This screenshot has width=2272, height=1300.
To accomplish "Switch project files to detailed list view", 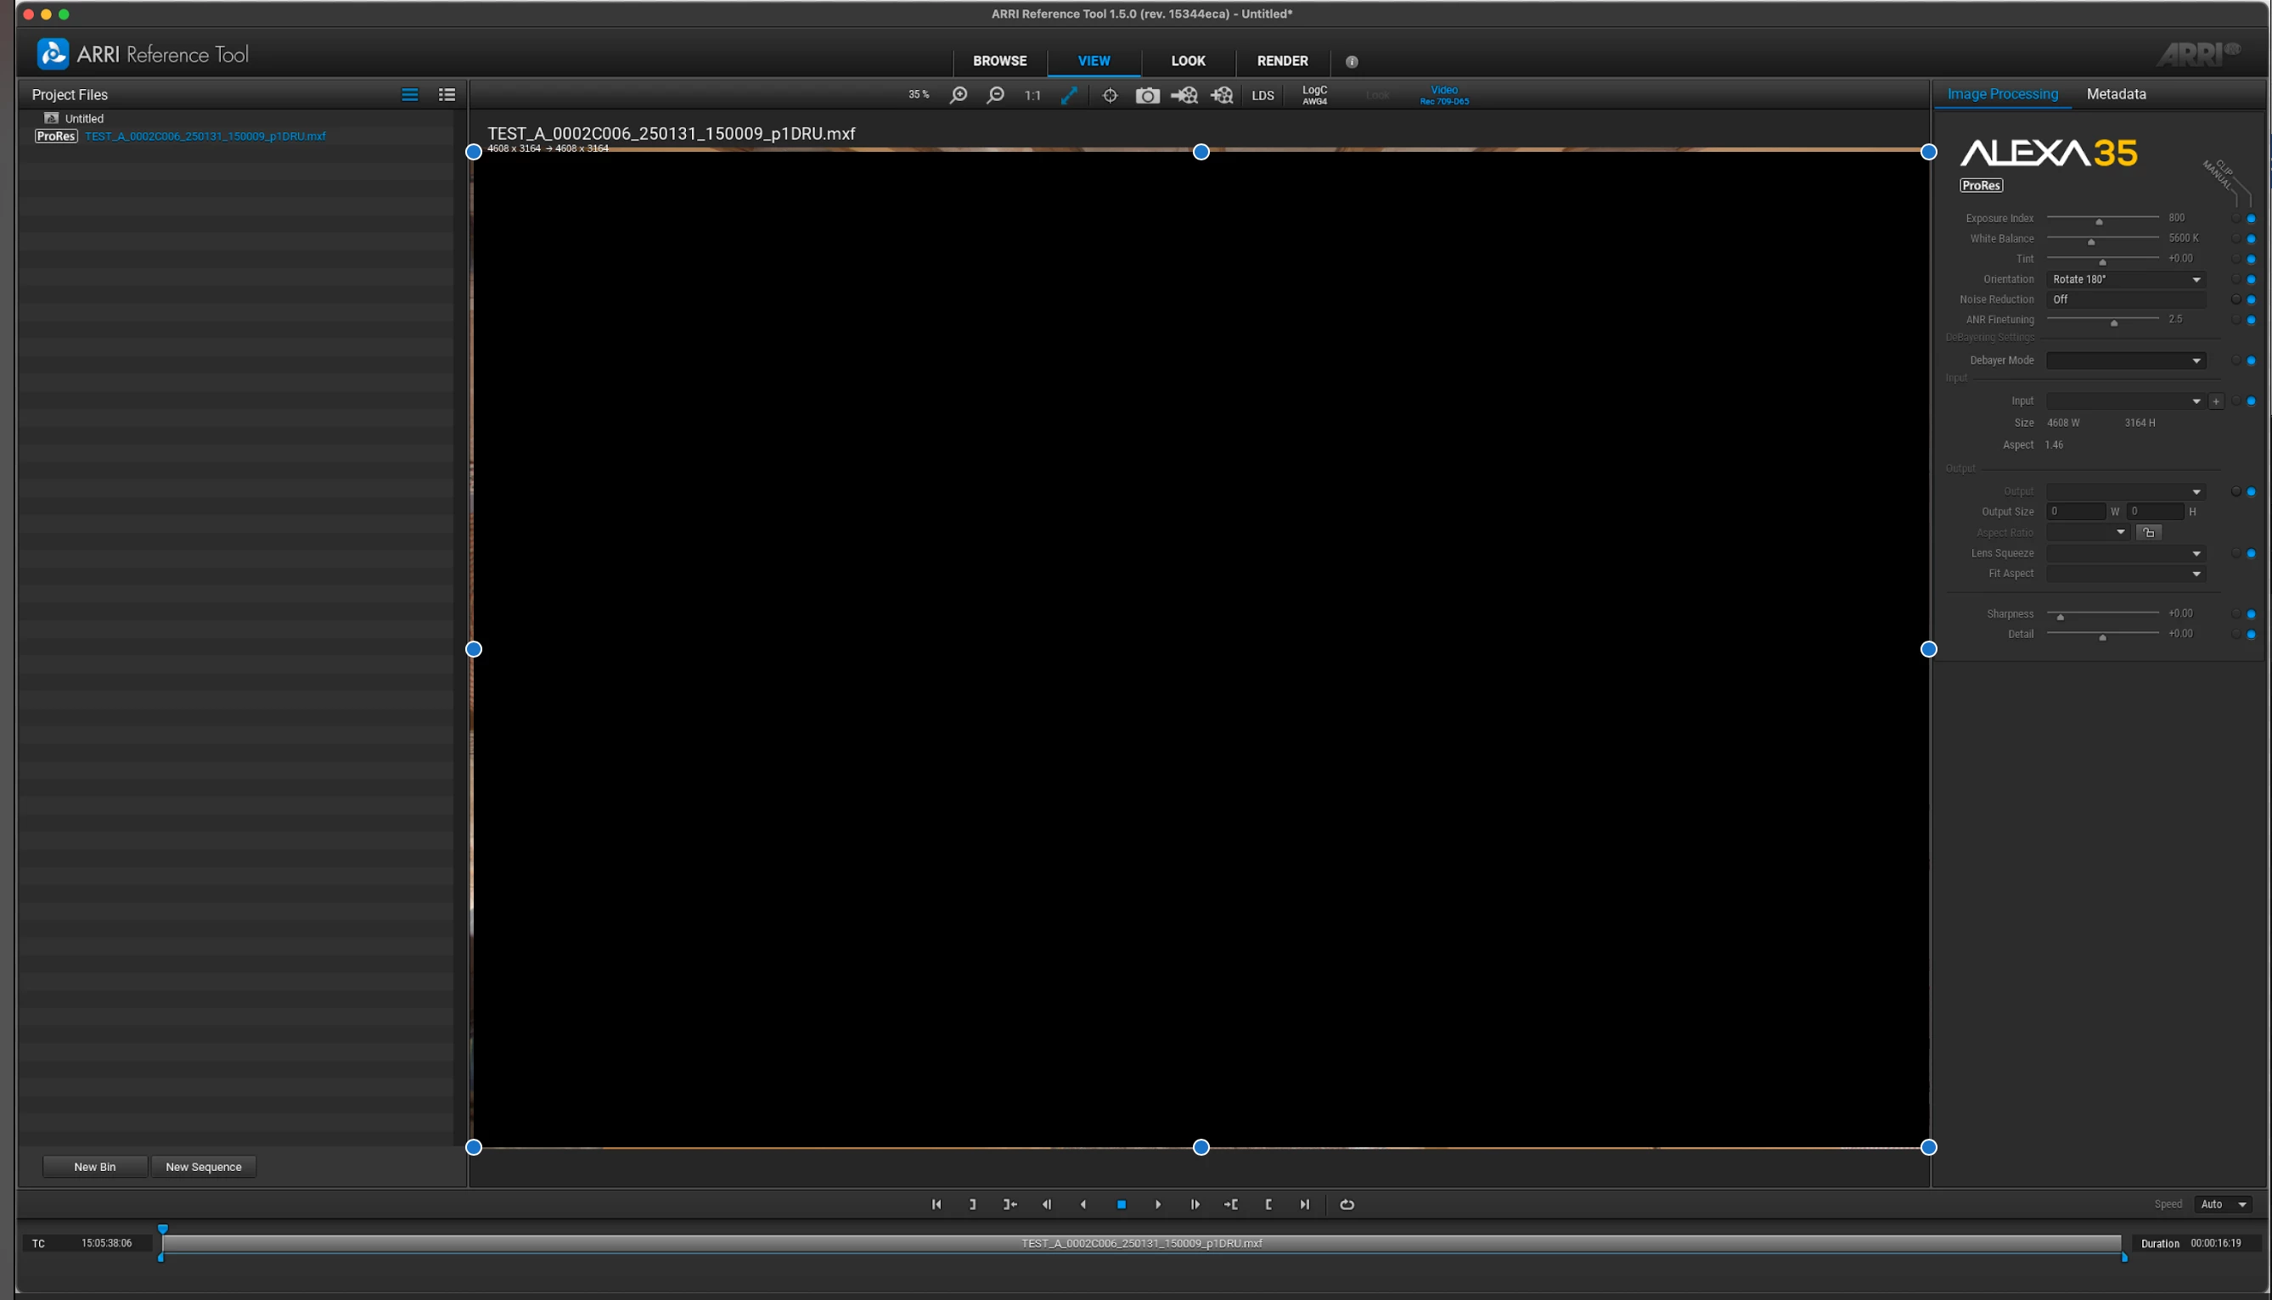I will [447, 95].
